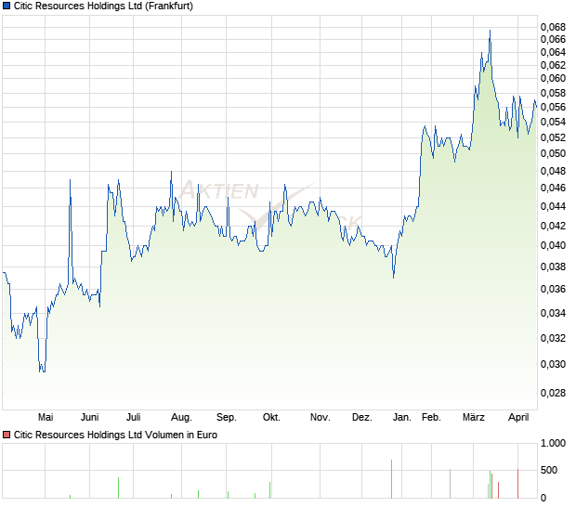The height and width of the screenshot is (507, 576).
Task: Click the red volume bar at April
Action: click(x=518, y=484)
